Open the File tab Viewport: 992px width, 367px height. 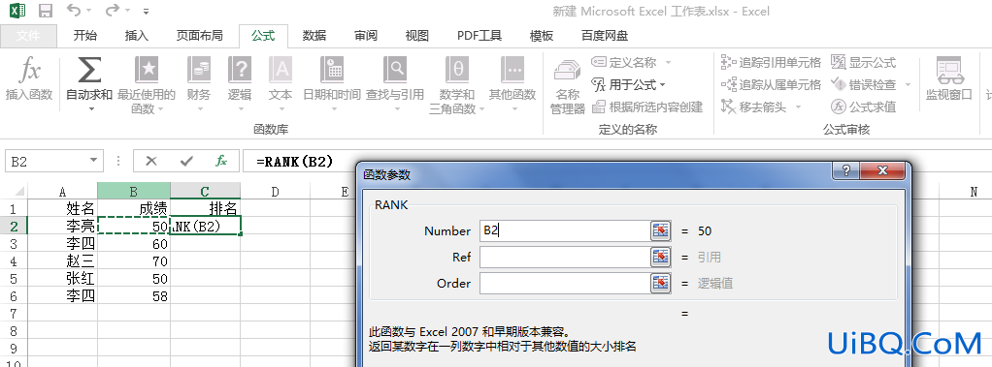tap(28, 36)
